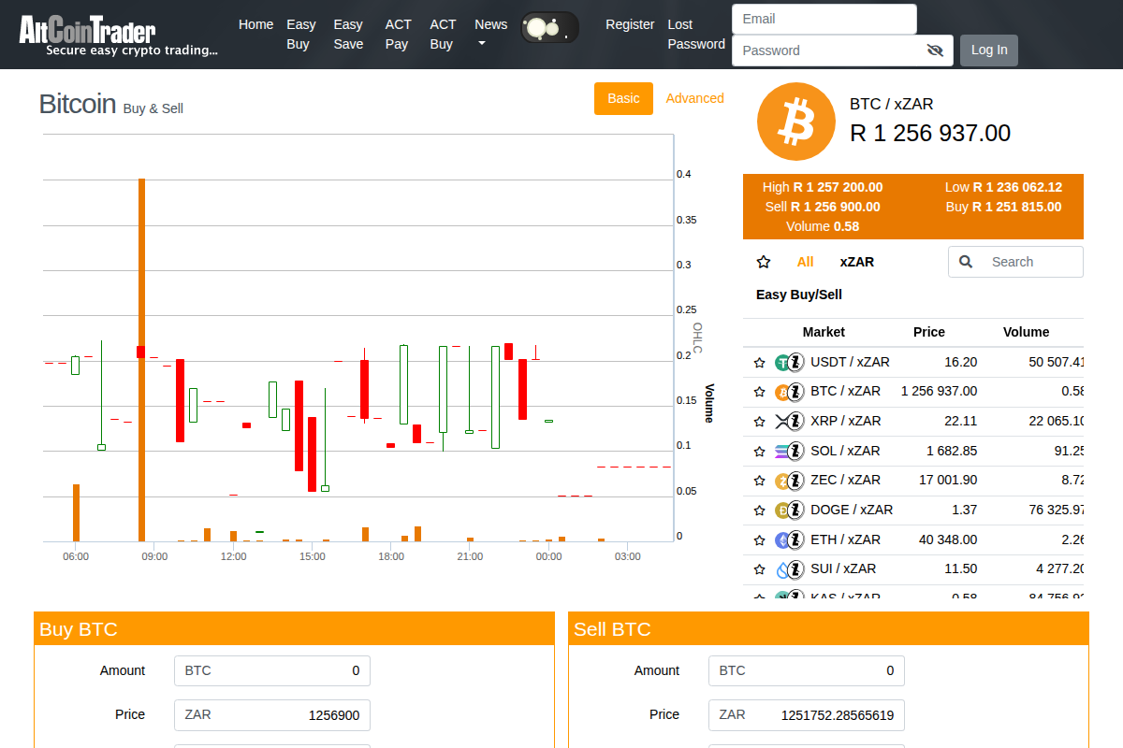This screenshot has width=1123, height=748.
Task: Click the large Bitcoin logo
Action: coord(795,122)
